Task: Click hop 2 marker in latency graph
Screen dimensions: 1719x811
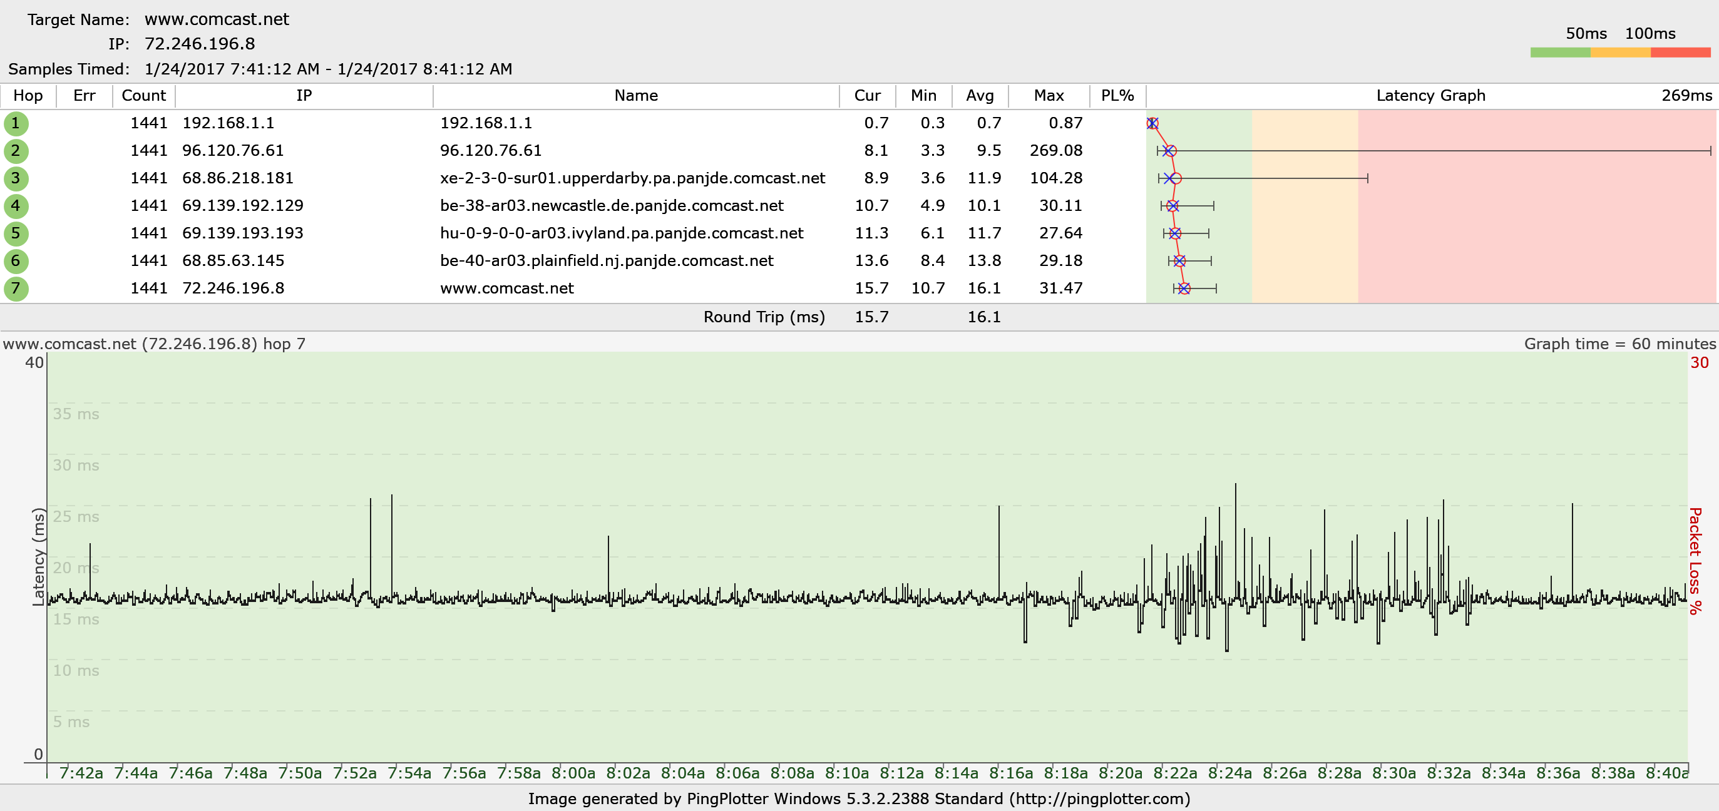Action: tap(1169, 151)
